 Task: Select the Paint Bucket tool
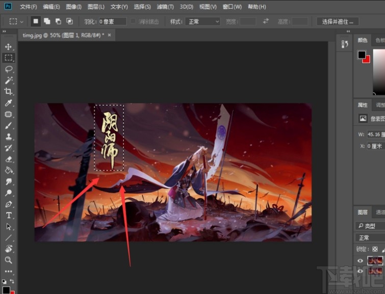pos(9,170)
